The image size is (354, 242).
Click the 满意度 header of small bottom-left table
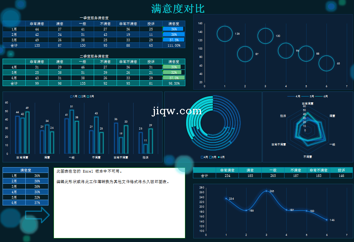(25, 170)
